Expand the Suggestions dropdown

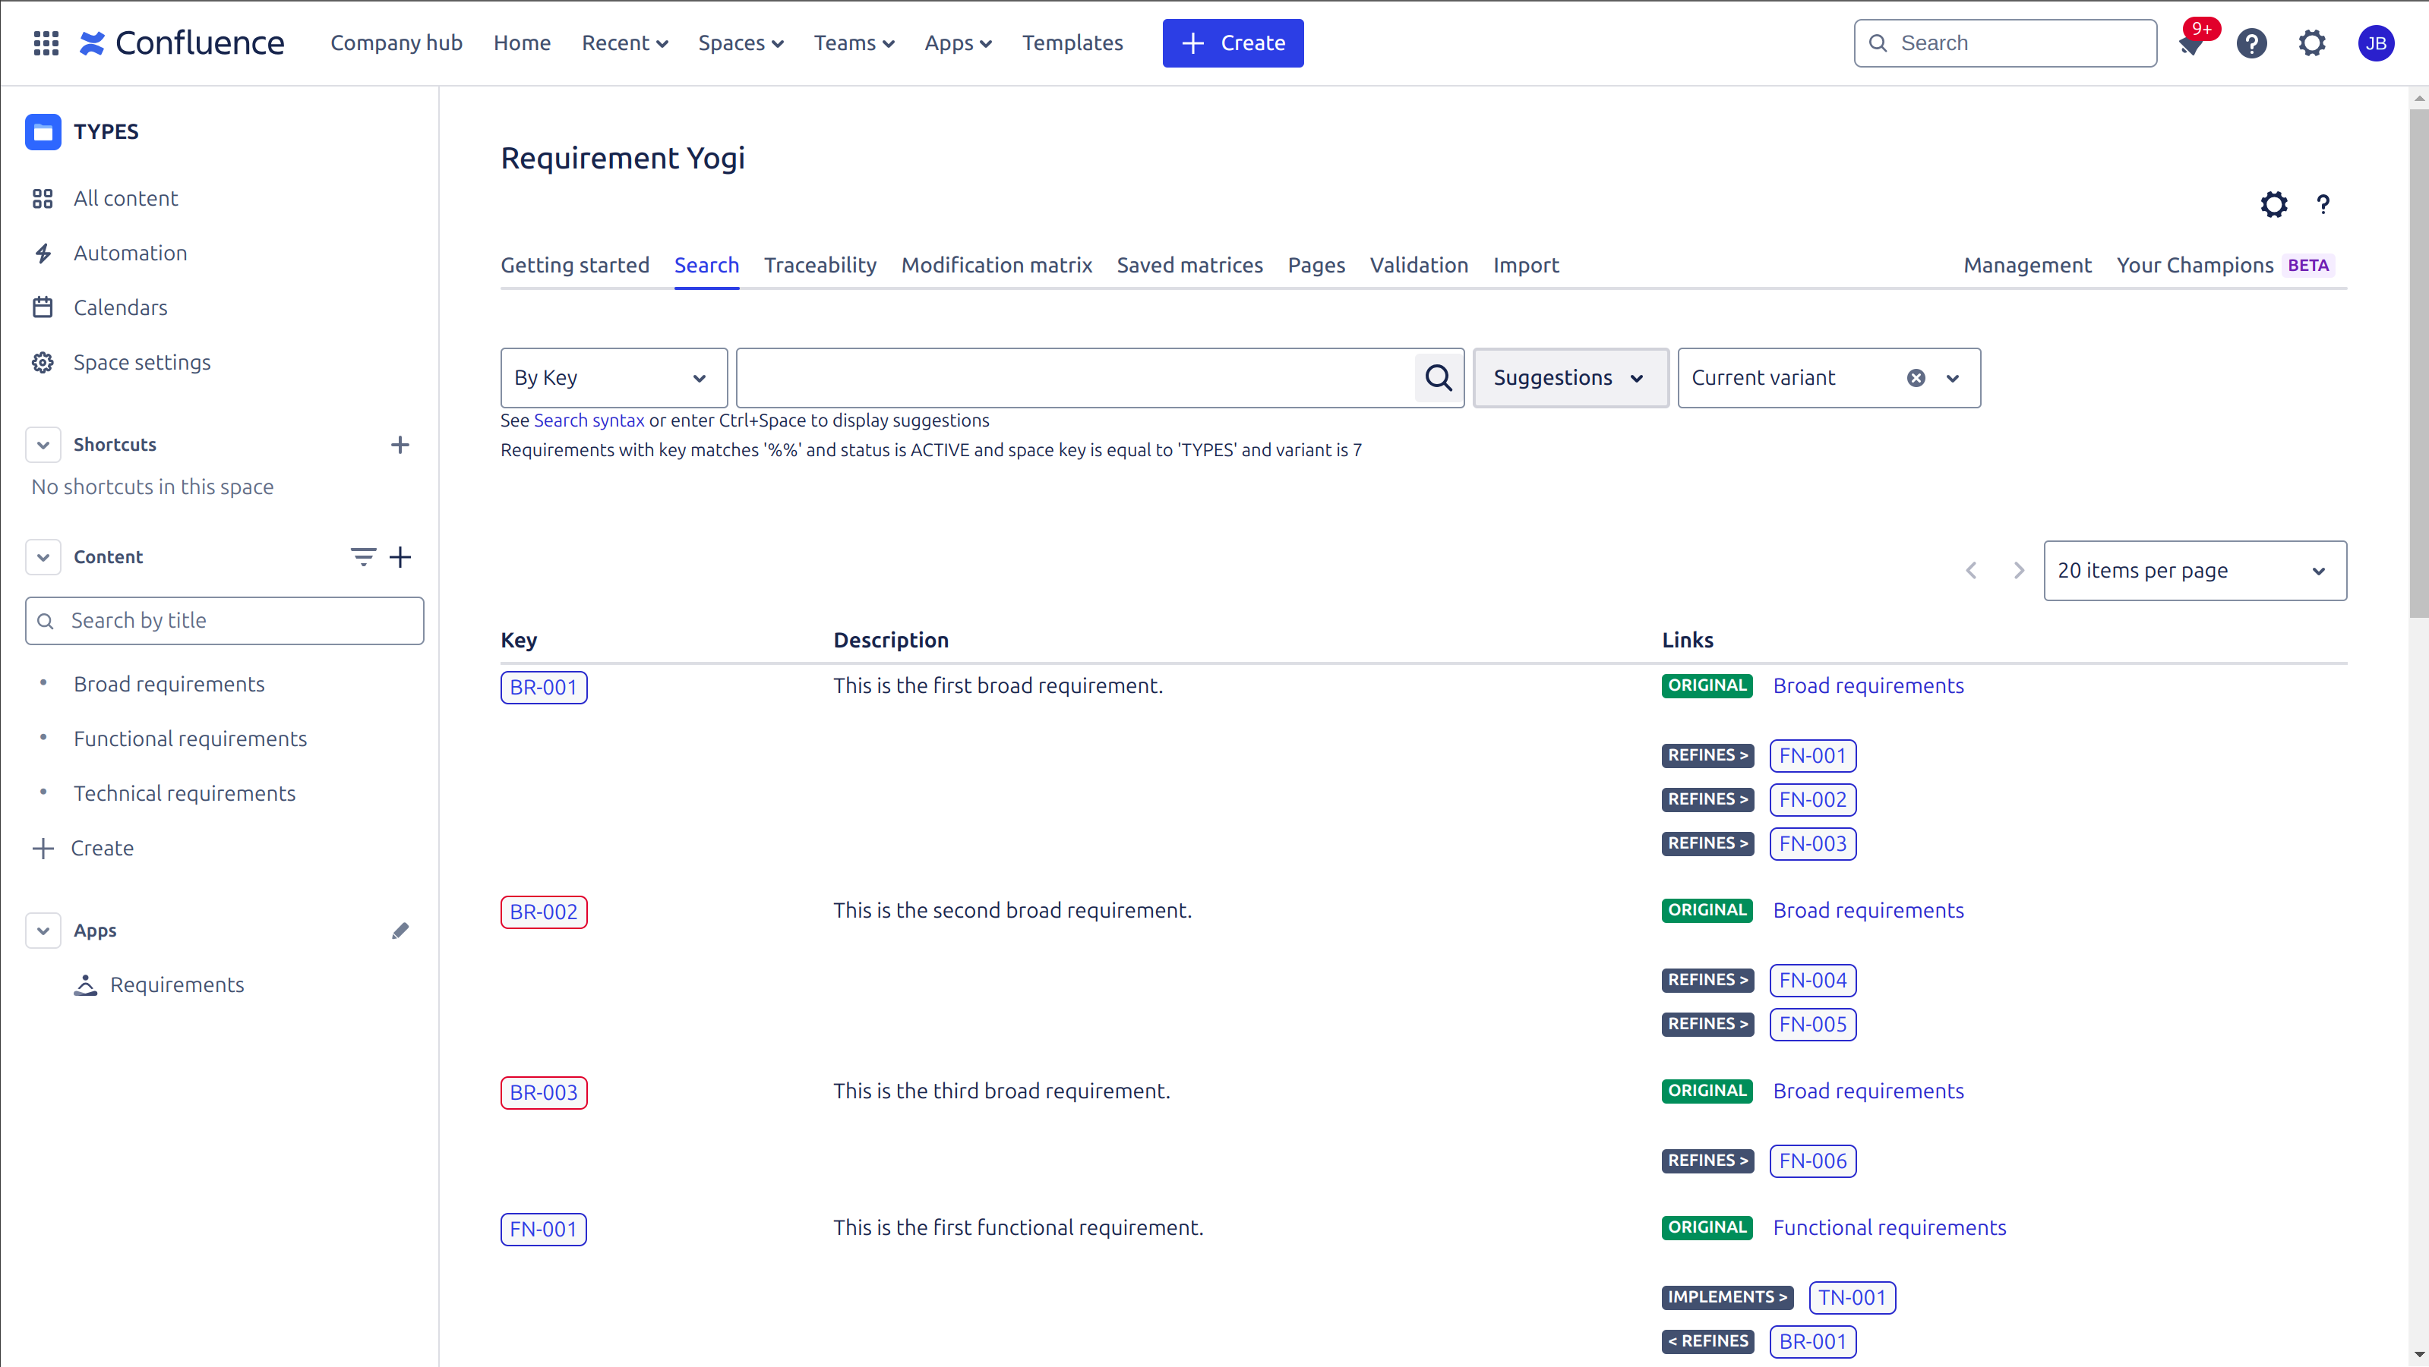pos(1570,378)
